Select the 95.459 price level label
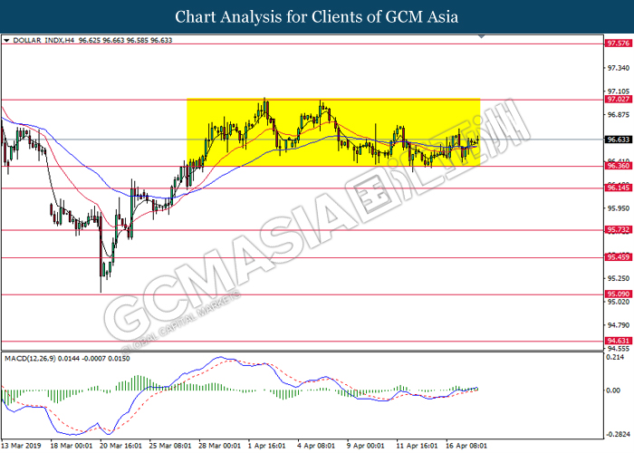 619,257
